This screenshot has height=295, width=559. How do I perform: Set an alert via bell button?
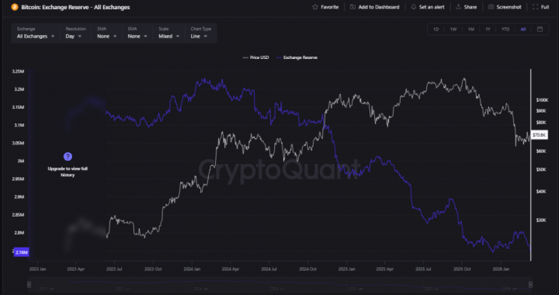click(428, 7)
